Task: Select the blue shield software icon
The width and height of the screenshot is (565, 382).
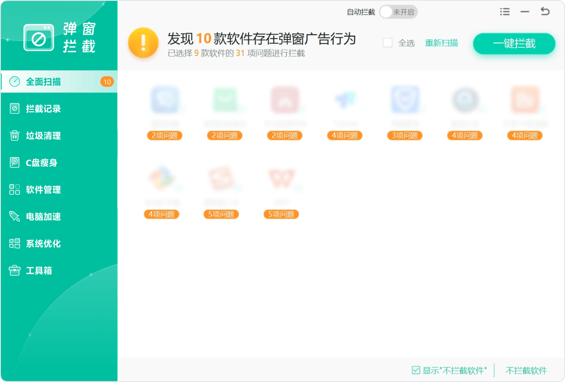Action: coord(405,100)
